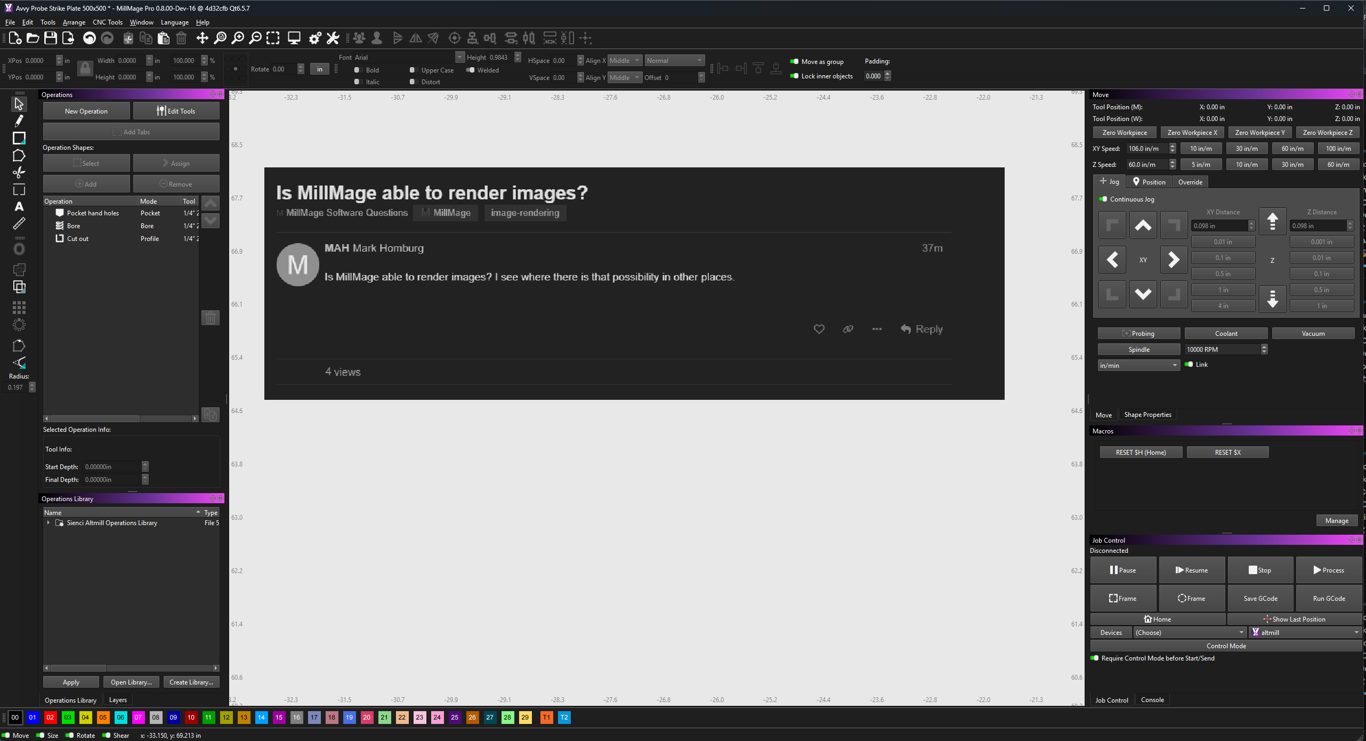Switch to the Console tab
Image resolution: width=1366 pixels, height=741 pixels.
tap(1152, 699)
